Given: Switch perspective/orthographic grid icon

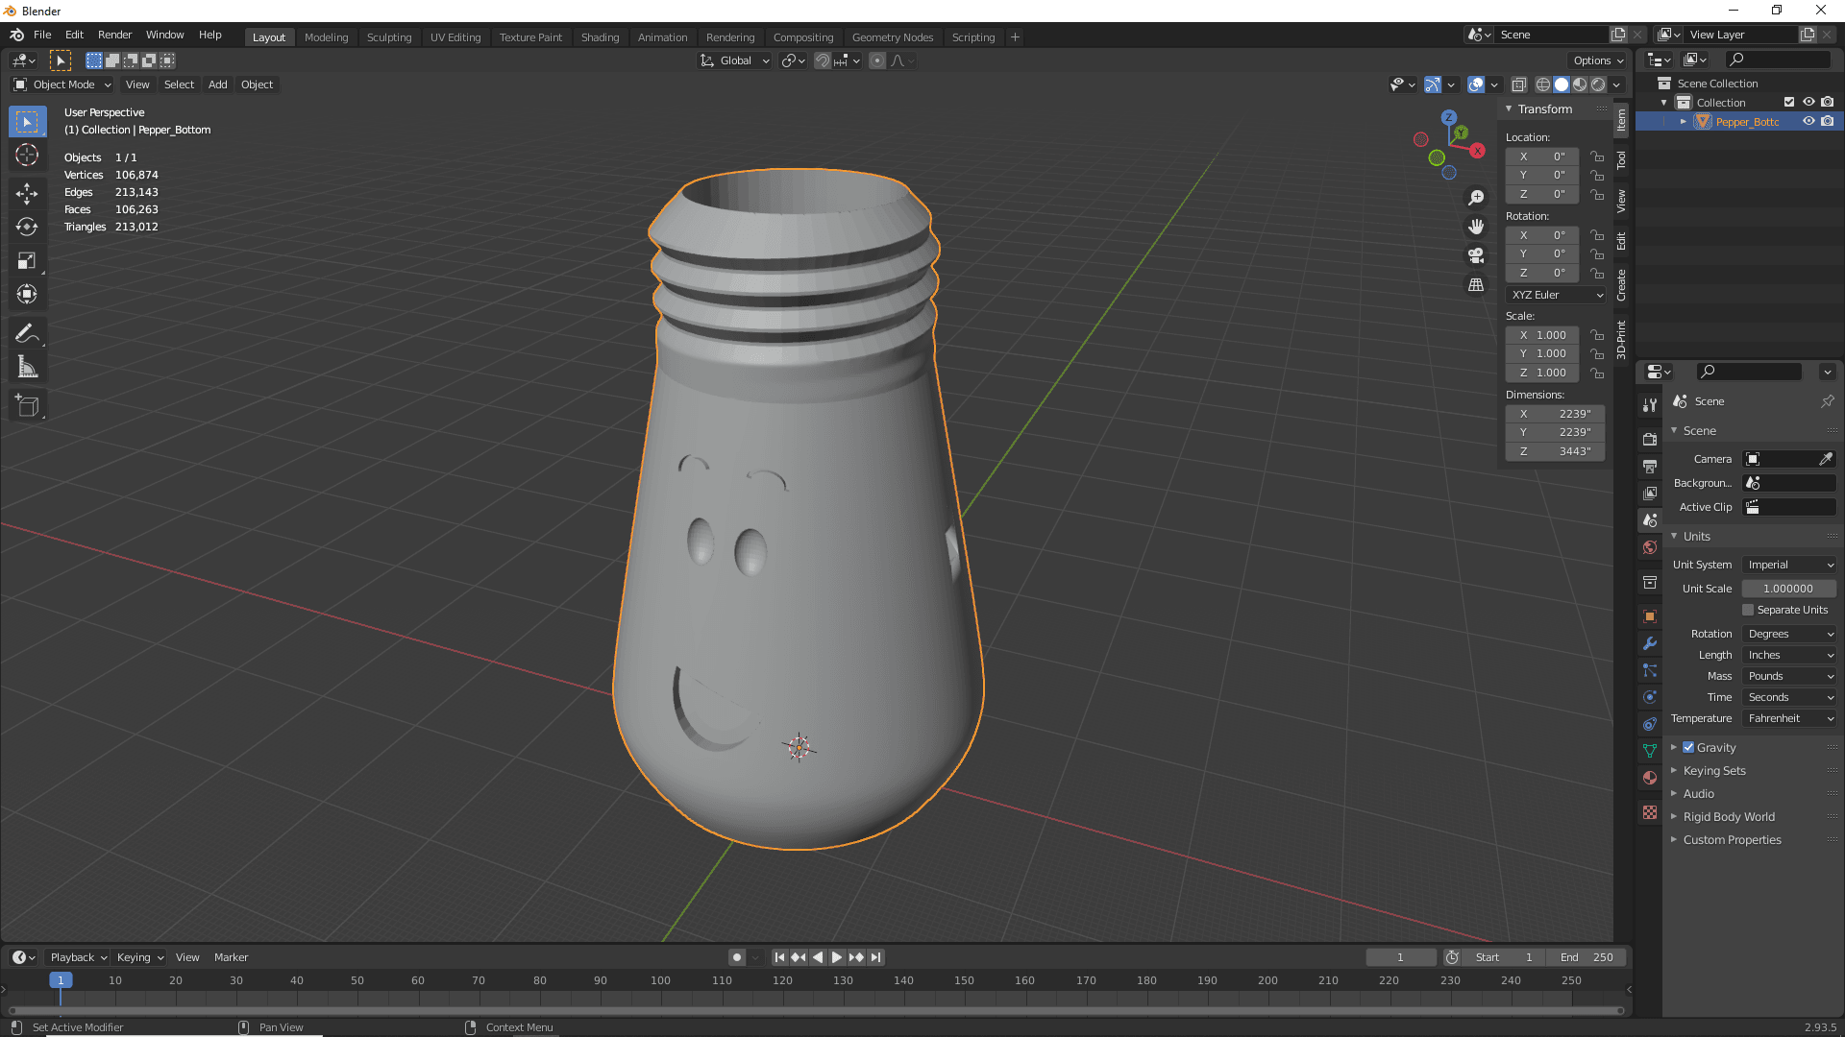Looking at the screenshot, I should click(1476, 285).
